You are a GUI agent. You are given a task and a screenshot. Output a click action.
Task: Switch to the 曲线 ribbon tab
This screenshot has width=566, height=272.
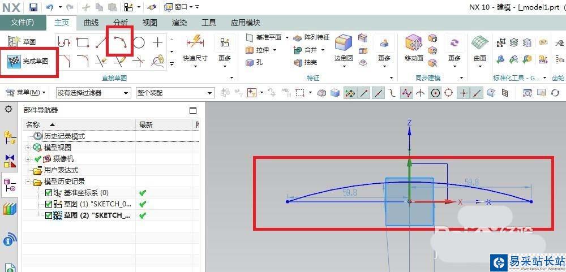(x=91, y=23)
